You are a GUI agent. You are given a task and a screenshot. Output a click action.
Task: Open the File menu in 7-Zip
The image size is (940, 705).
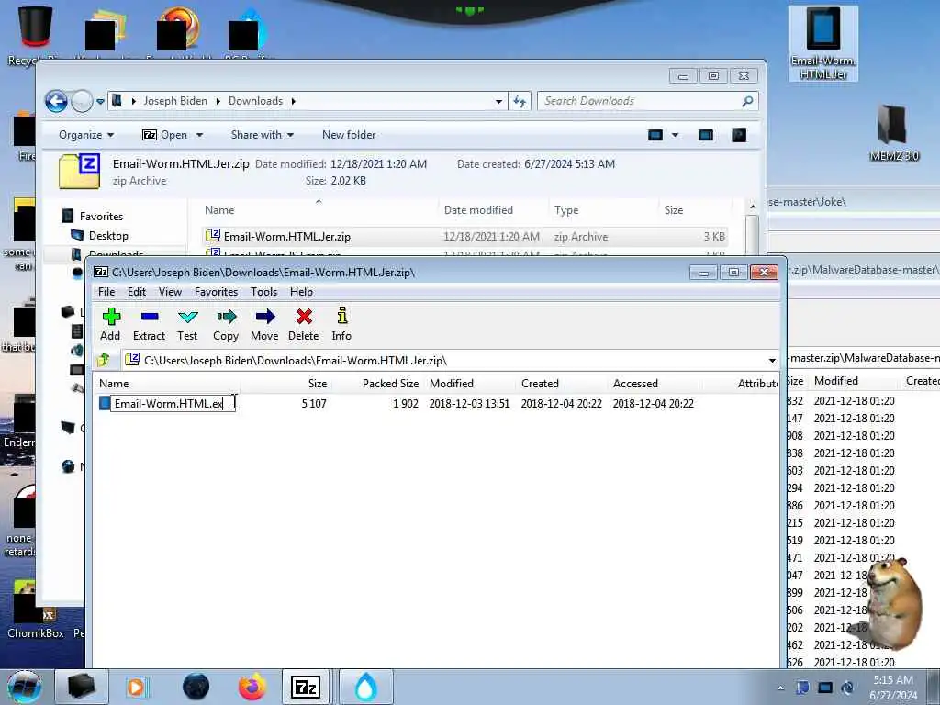click(106, 292)
